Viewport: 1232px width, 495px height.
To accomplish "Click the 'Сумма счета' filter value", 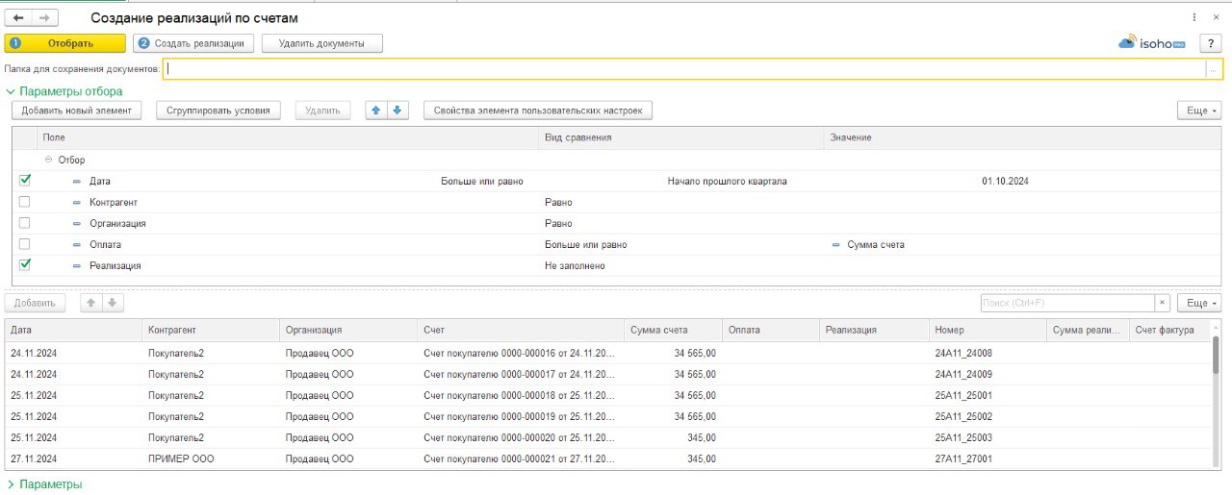I will pyautogui.click(x=876, y=244).
